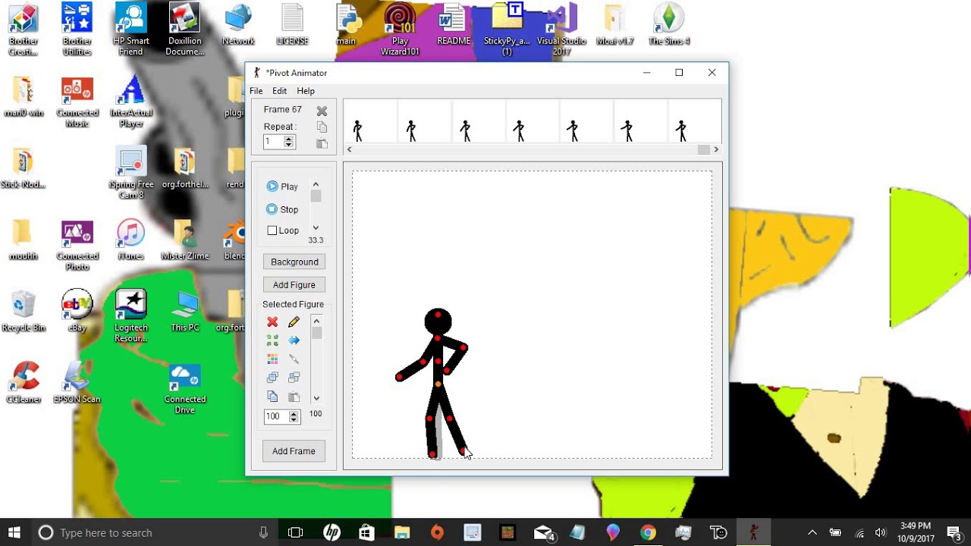Play the animation
The height and width of the screenshot is (546, 971).
282,187
